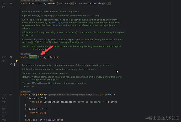Click line number 4417 in the gutter

[4, 102]
